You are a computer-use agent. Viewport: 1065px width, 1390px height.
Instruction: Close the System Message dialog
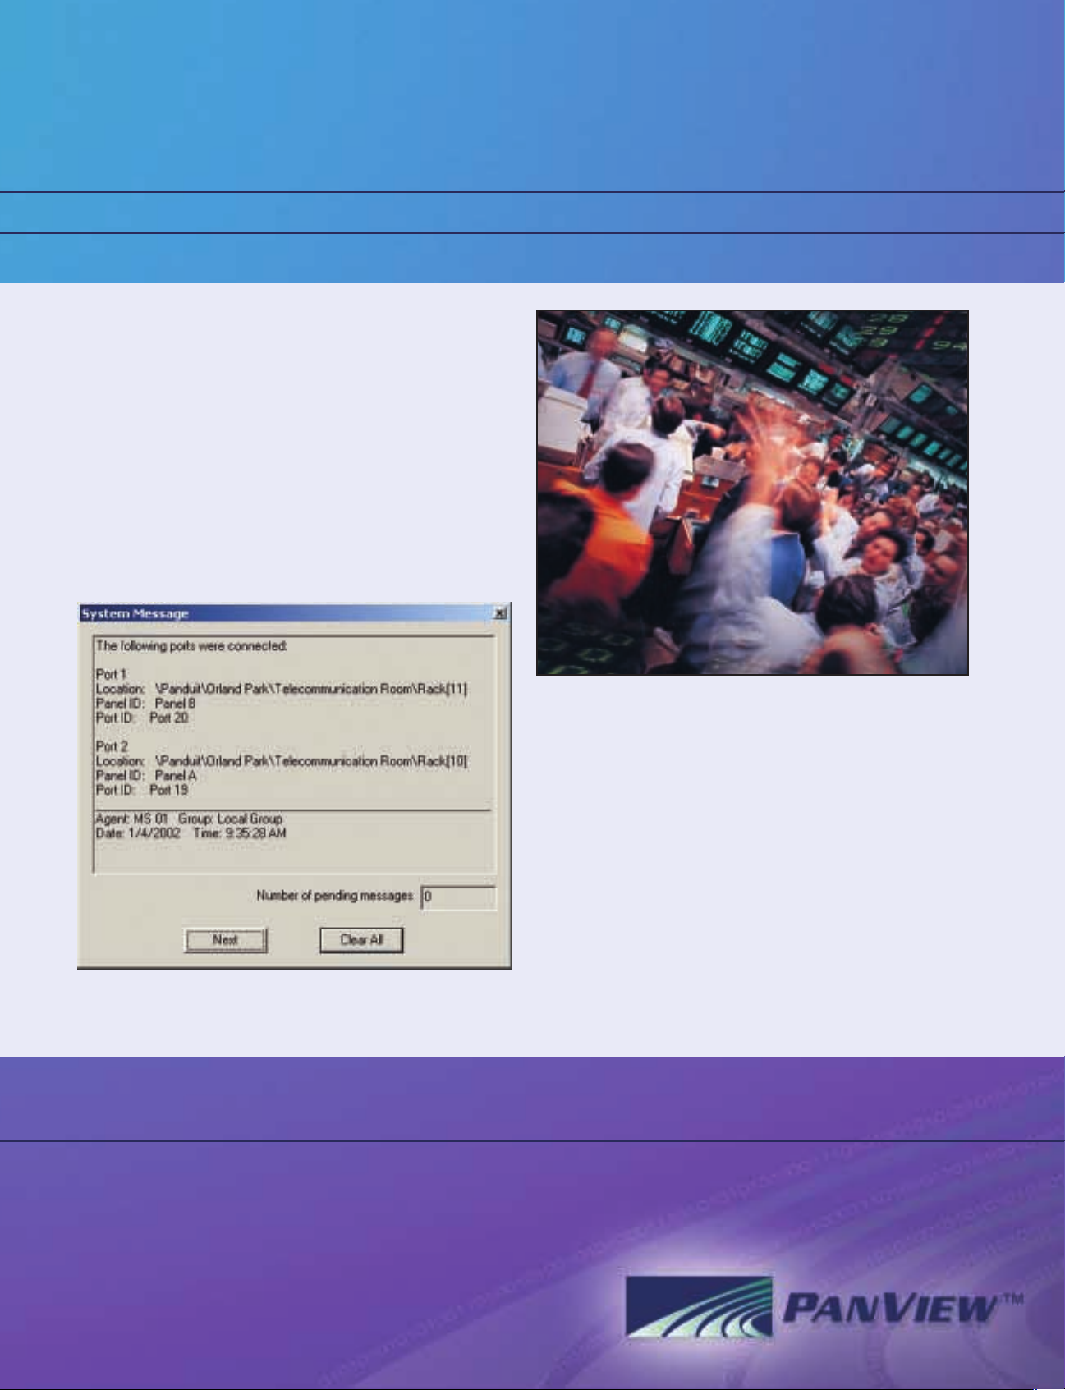[500, 613]
